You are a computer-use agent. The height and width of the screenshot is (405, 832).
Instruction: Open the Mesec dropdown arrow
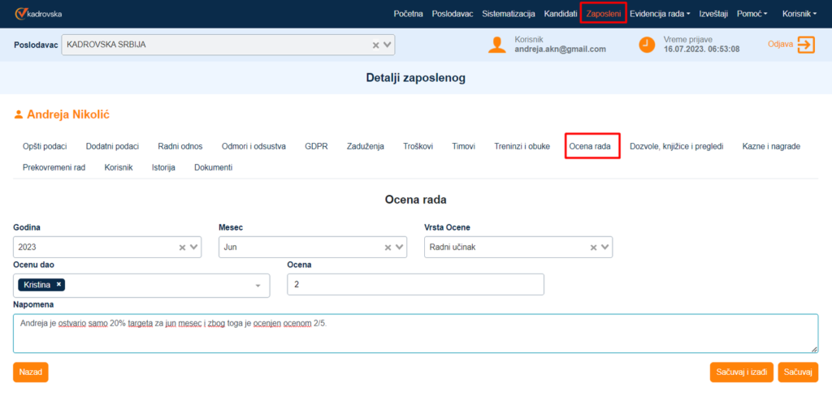[x=400, y=248]
